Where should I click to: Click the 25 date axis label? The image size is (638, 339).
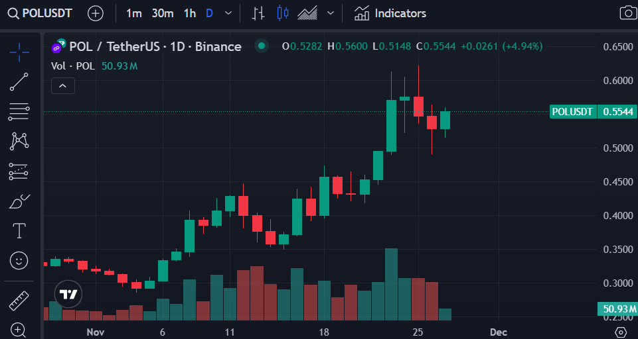(x=418, y=332)
